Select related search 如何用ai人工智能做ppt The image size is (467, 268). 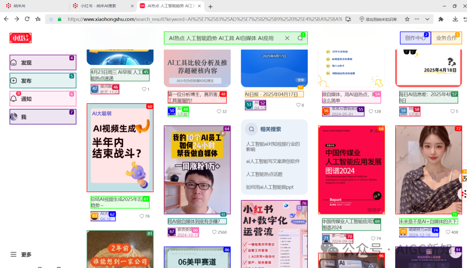270,187
